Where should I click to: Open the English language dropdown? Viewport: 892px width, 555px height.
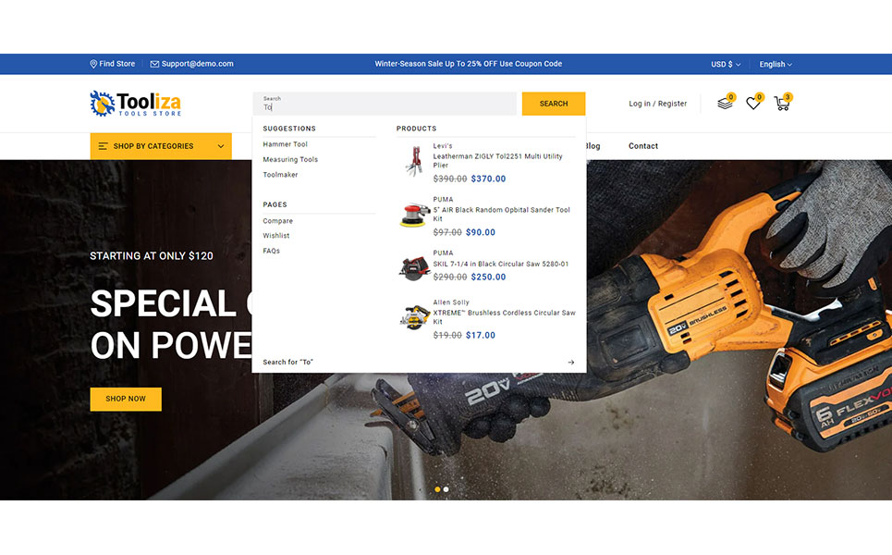pos(776,65)
